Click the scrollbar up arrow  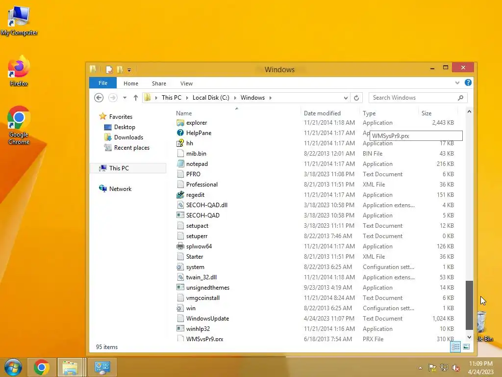[x=469, y=112]
